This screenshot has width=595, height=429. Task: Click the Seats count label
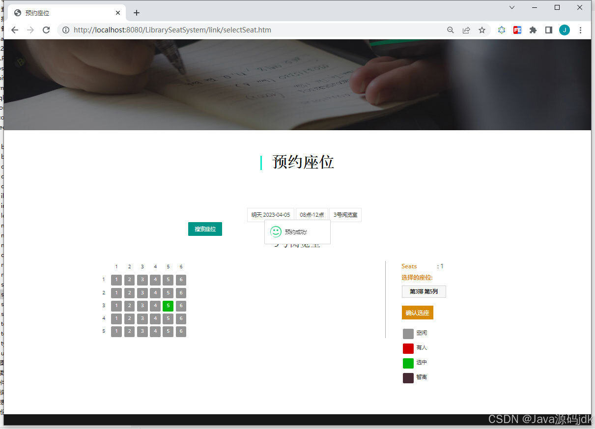pos(409,266)
